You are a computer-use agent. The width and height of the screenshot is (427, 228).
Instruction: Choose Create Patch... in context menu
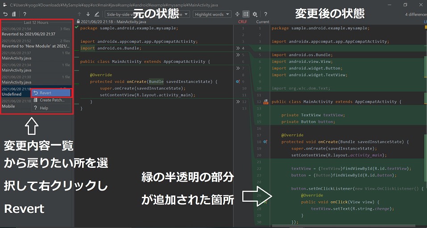[51, 100]
